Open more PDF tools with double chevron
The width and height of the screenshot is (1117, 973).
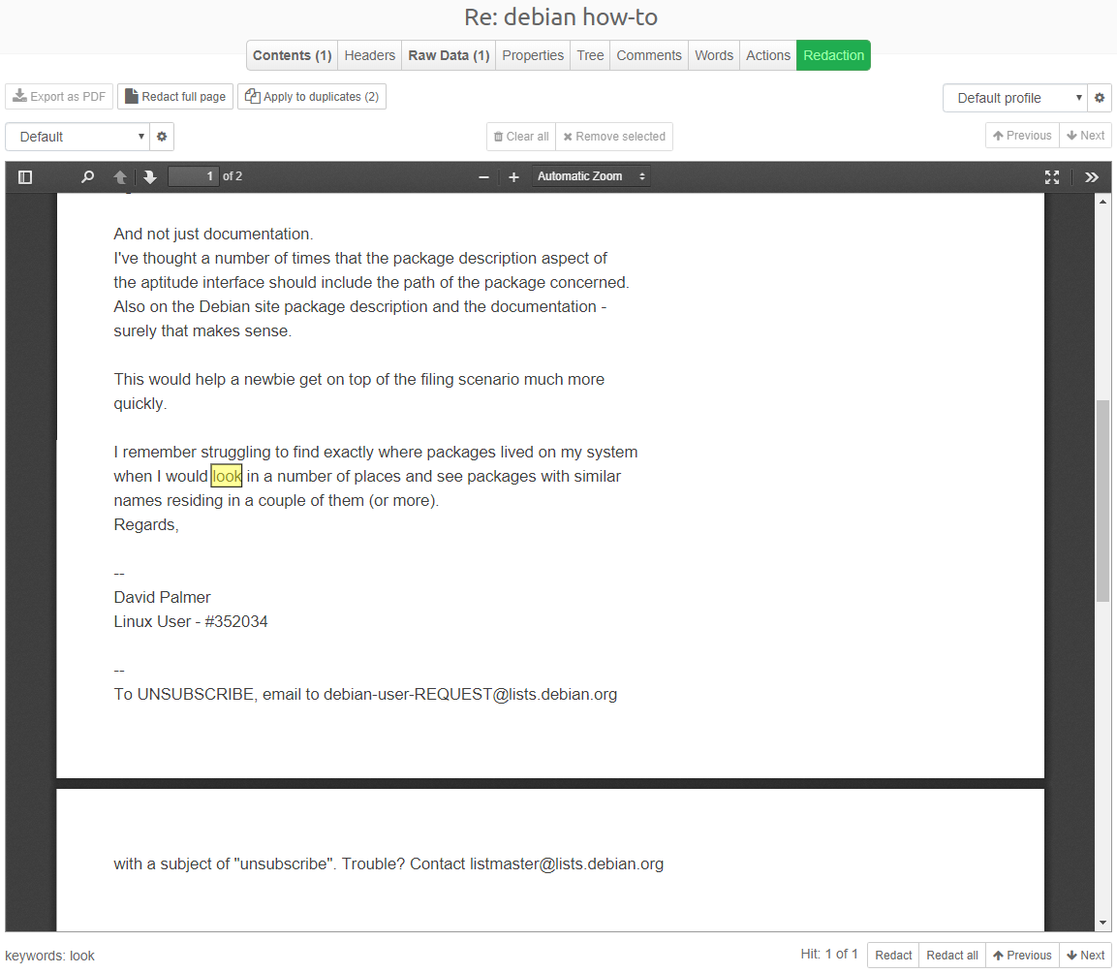pos(1092,176)
